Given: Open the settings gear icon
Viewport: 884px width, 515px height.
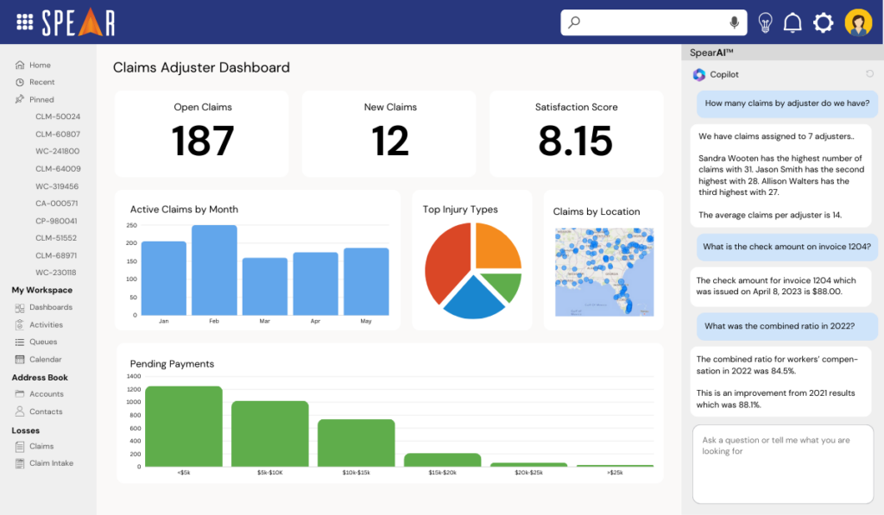Looking at the screenshot, I should (823, 22).
